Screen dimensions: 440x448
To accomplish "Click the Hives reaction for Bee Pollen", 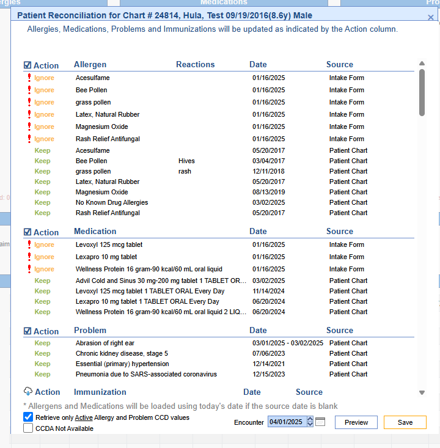I will [186, 161].
